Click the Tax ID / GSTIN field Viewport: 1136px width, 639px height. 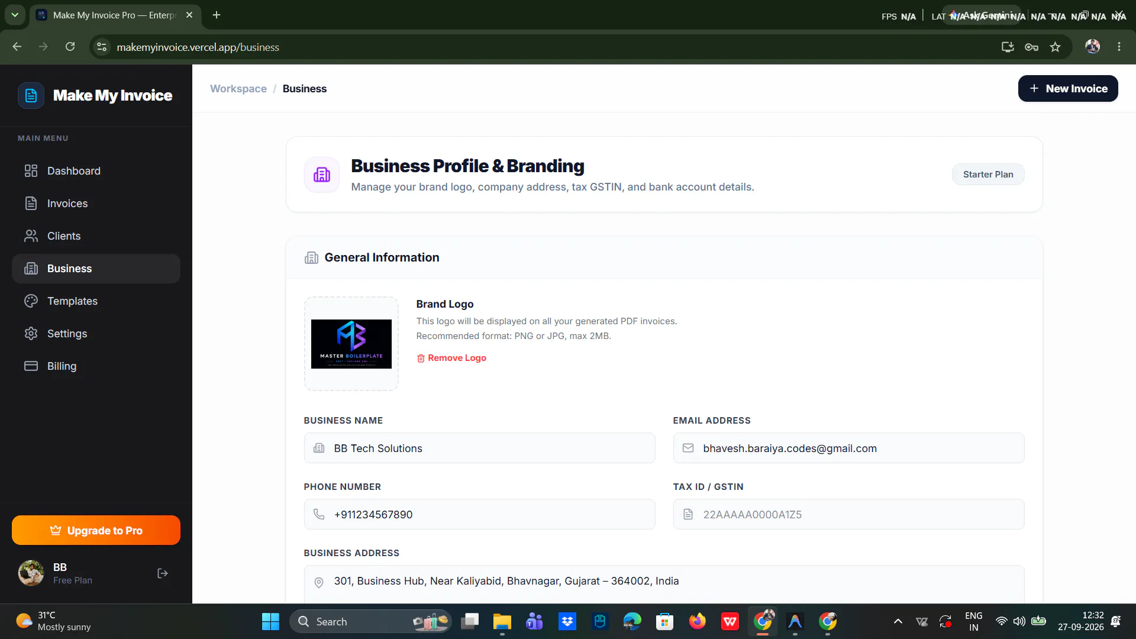coord(848,515)
